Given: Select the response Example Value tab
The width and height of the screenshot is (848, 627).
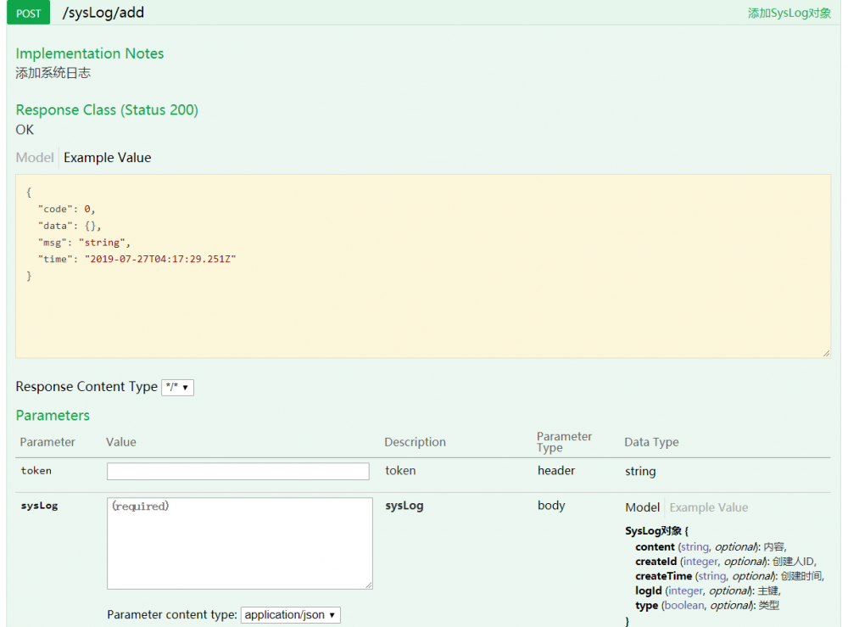Looking at the screenshot, I should (x=107, y=158).
